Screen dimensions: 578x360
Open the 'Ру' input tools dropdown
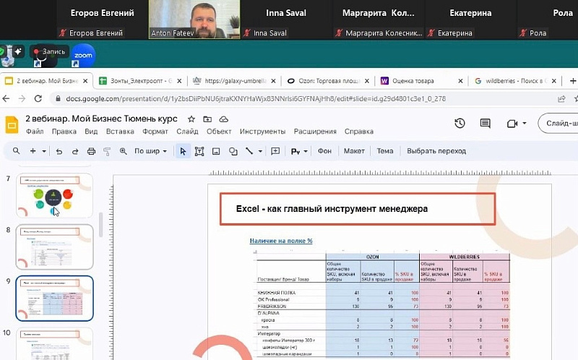299,151
